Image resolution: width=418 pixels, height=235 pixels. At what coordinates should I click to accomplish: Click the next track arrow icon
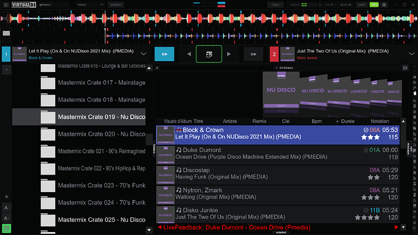229,54
